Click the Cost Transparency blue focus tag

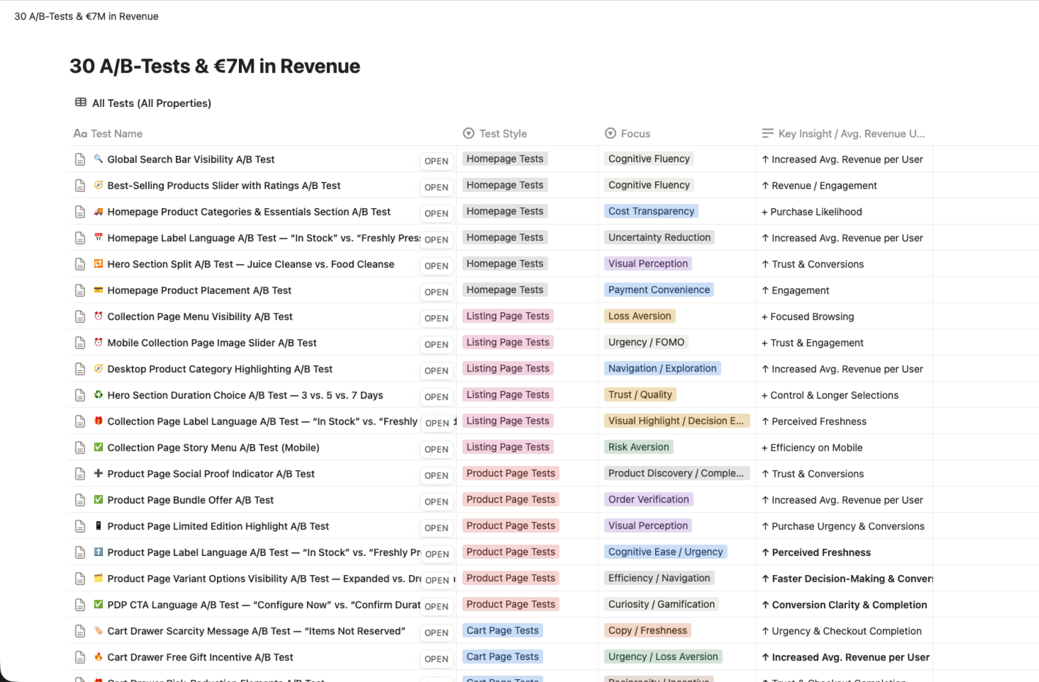pos(651,212)
